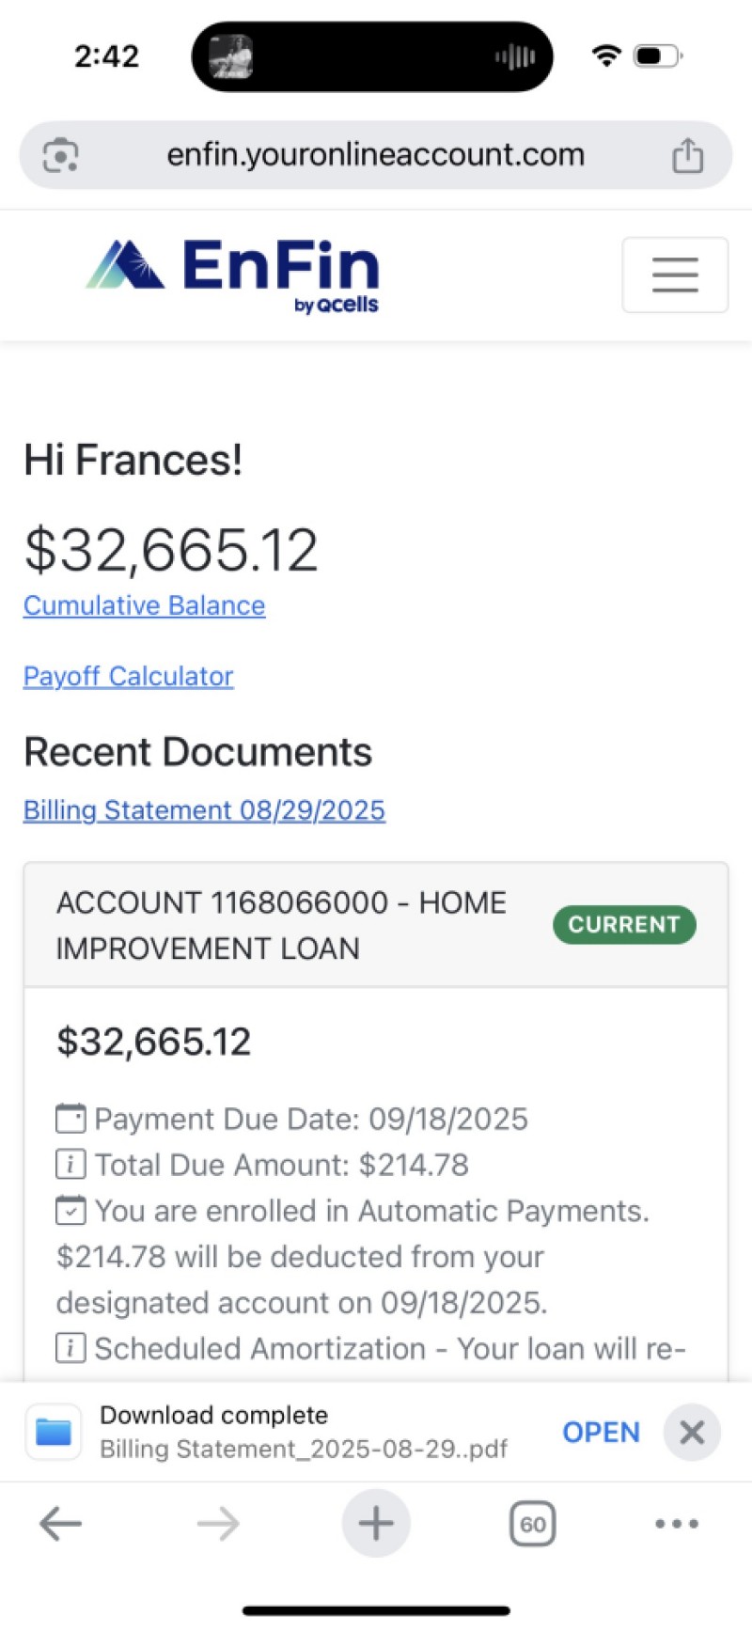Open the hamburger navigation menu
Viewport: 752px width, 1631px height.
[x=675, y=274]
